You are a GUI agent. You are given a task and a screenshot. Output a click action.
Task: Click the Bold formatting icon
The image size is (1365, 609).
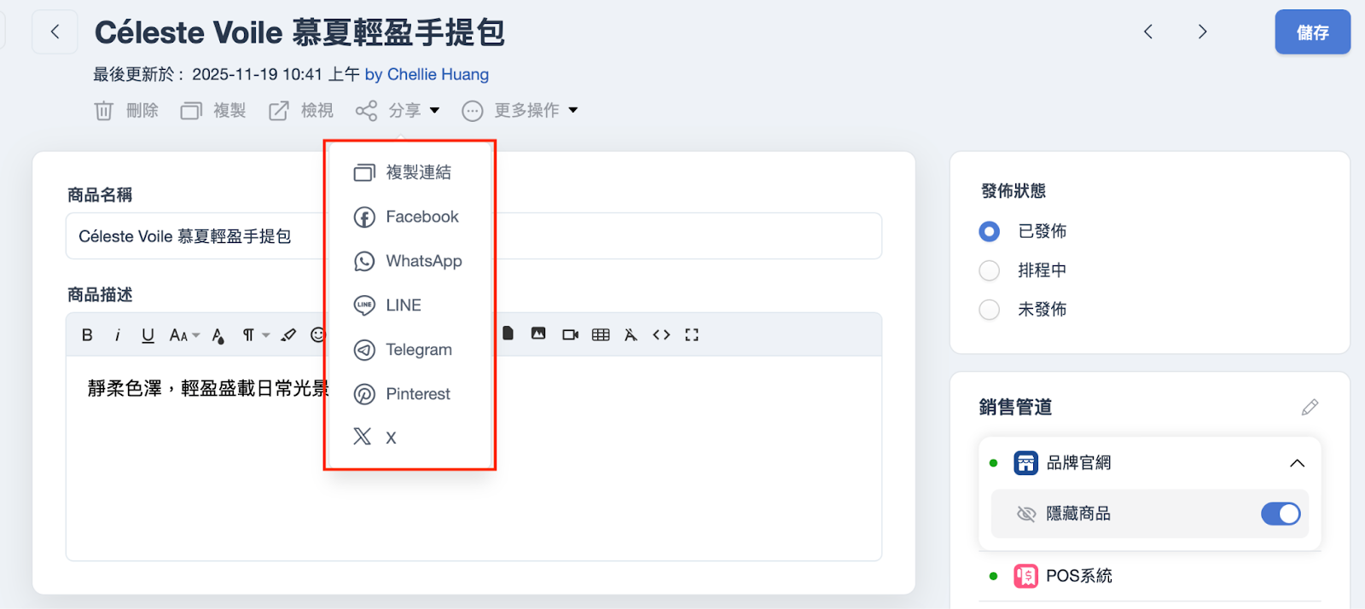click(87, 335)
